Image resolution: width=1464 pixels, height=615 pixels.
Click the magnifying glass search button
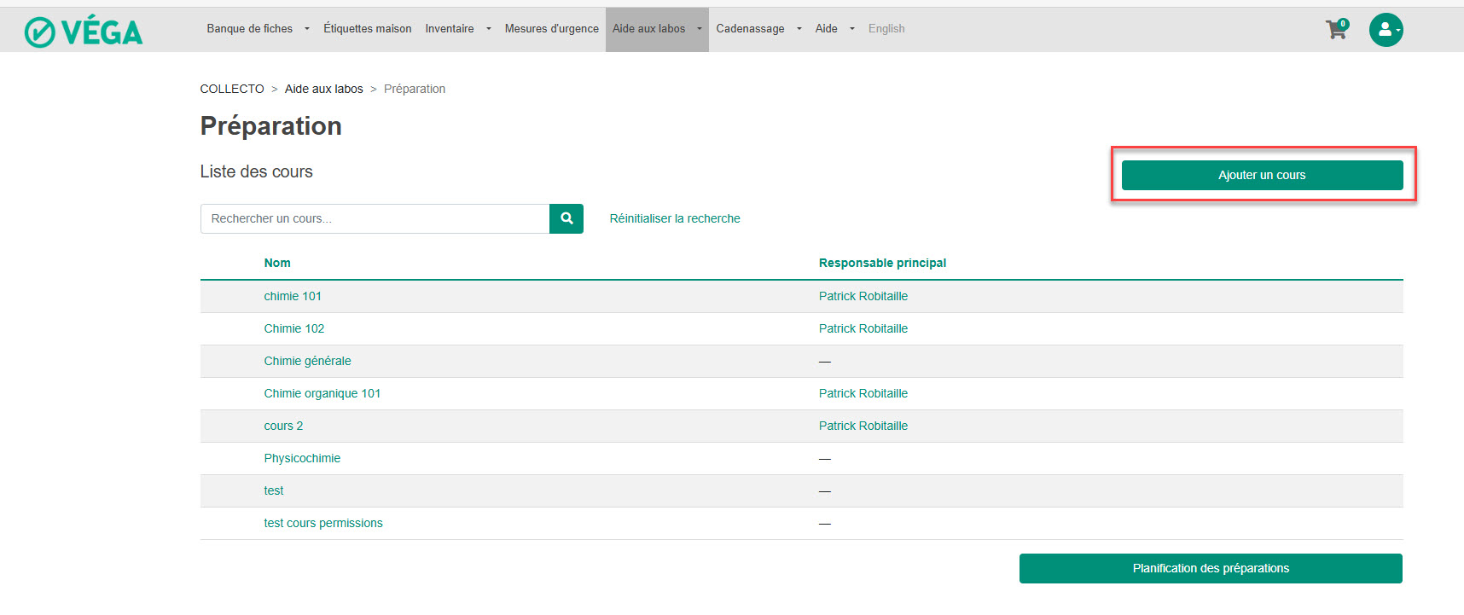point(566,218)
